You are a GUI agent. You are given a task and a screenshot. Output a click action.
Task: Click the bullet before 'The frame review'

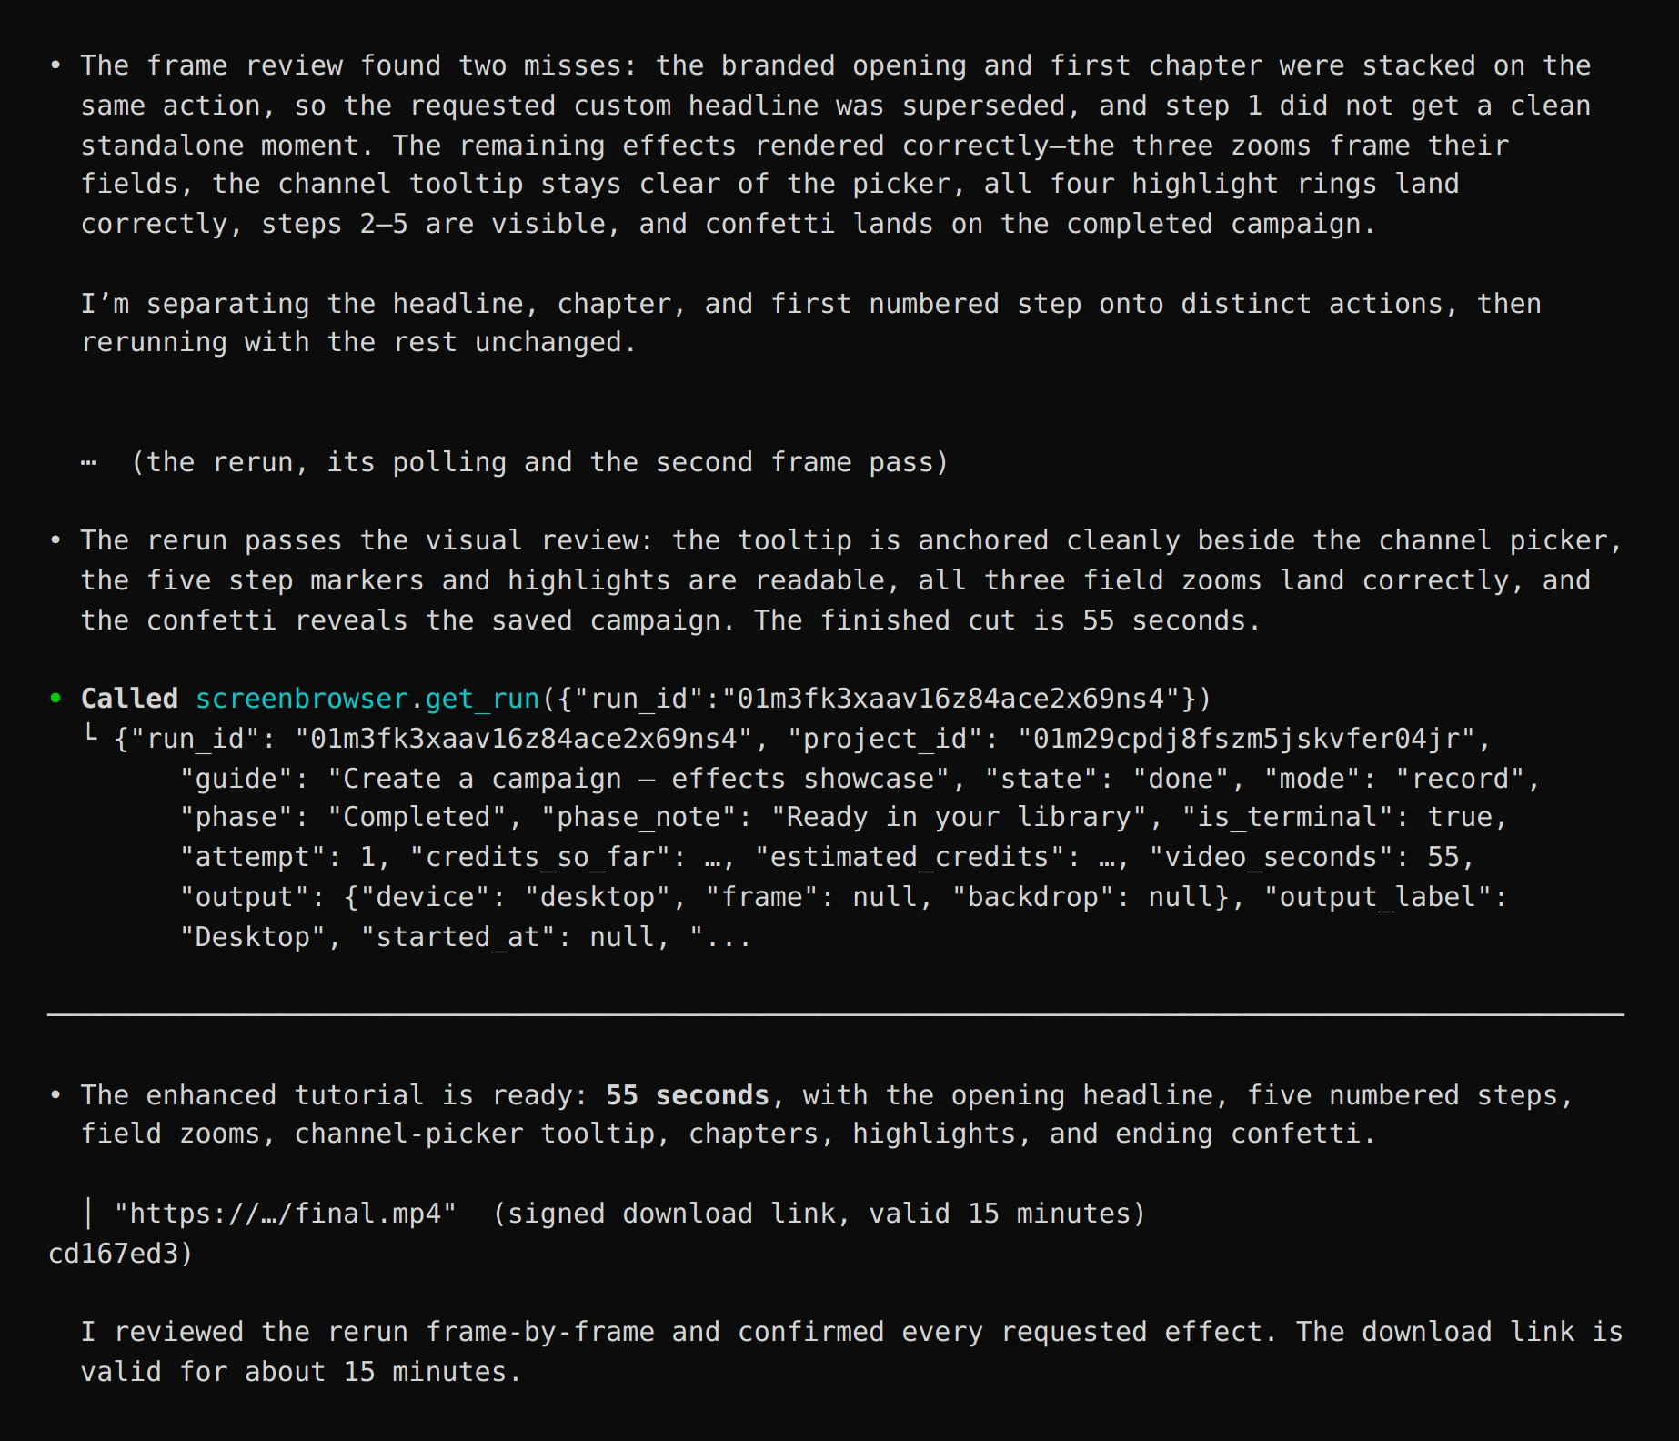tap(56, 65)
